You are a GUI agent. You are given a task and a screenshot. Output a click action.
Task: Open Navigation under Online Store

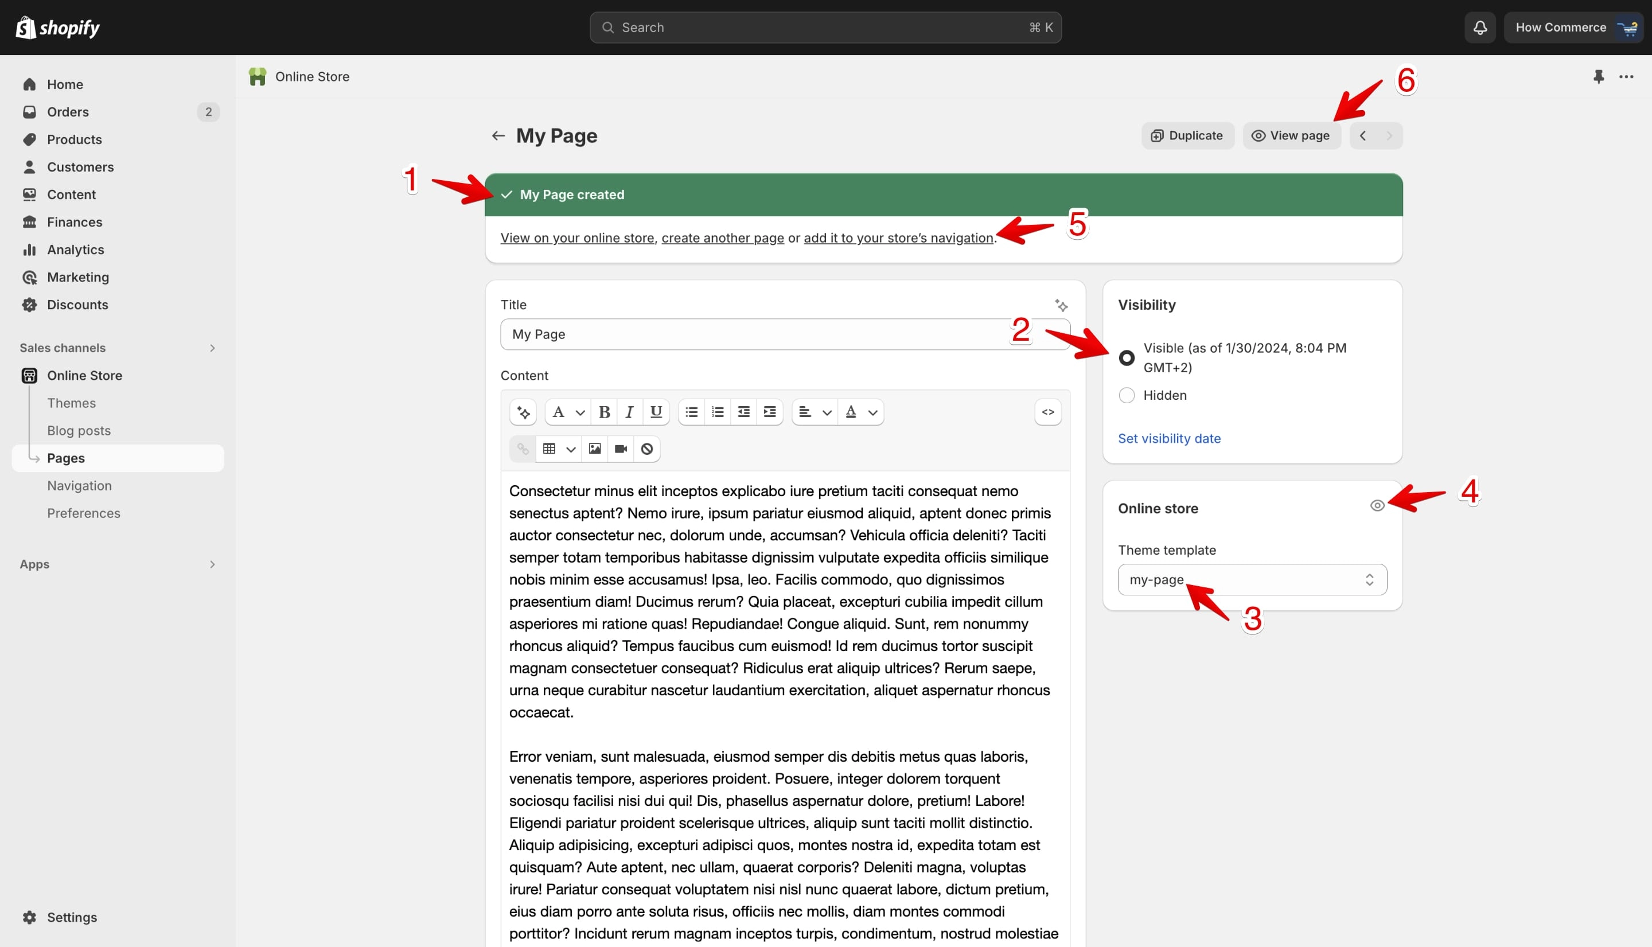click(79, 486)
